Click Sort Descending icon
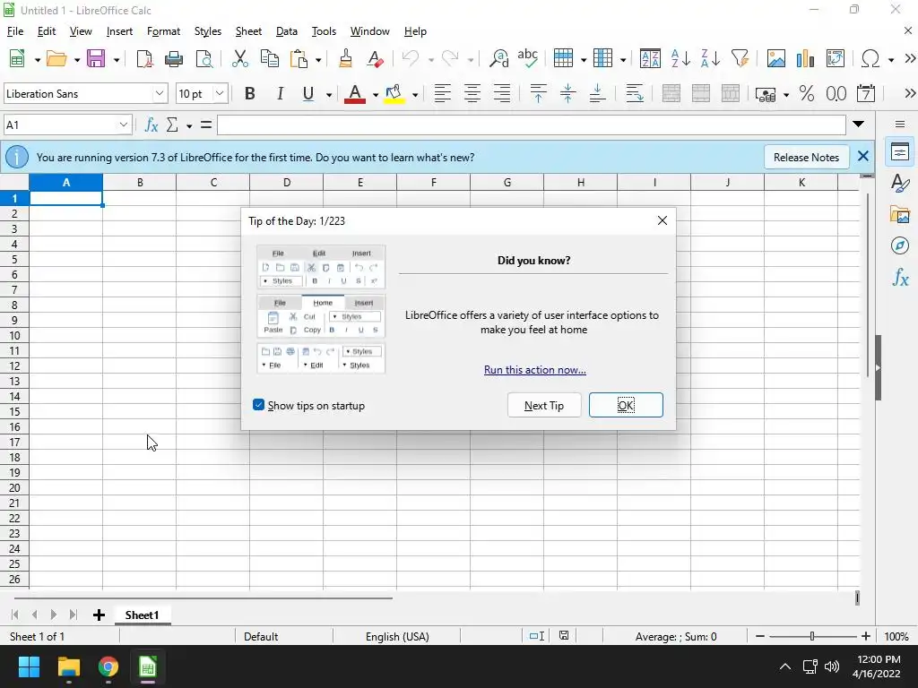The width and height of the screenshot is (918, 688). (710, 58)
